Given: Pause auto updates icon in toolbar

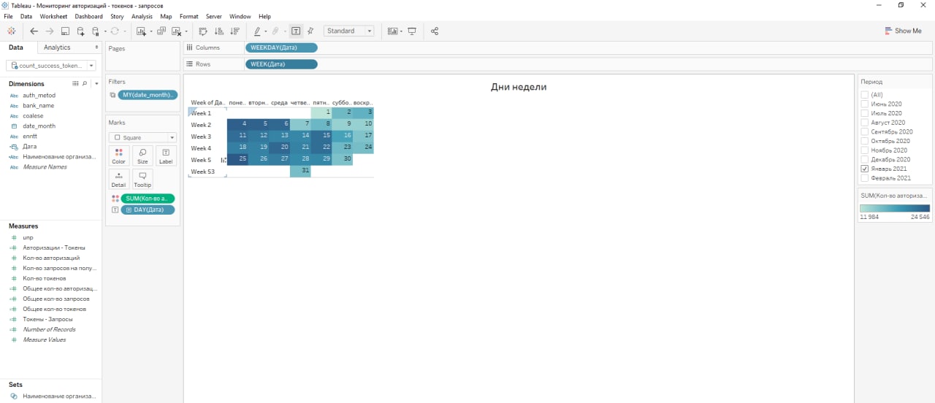Looking at the screenshot, I should (x=96, y=31).
